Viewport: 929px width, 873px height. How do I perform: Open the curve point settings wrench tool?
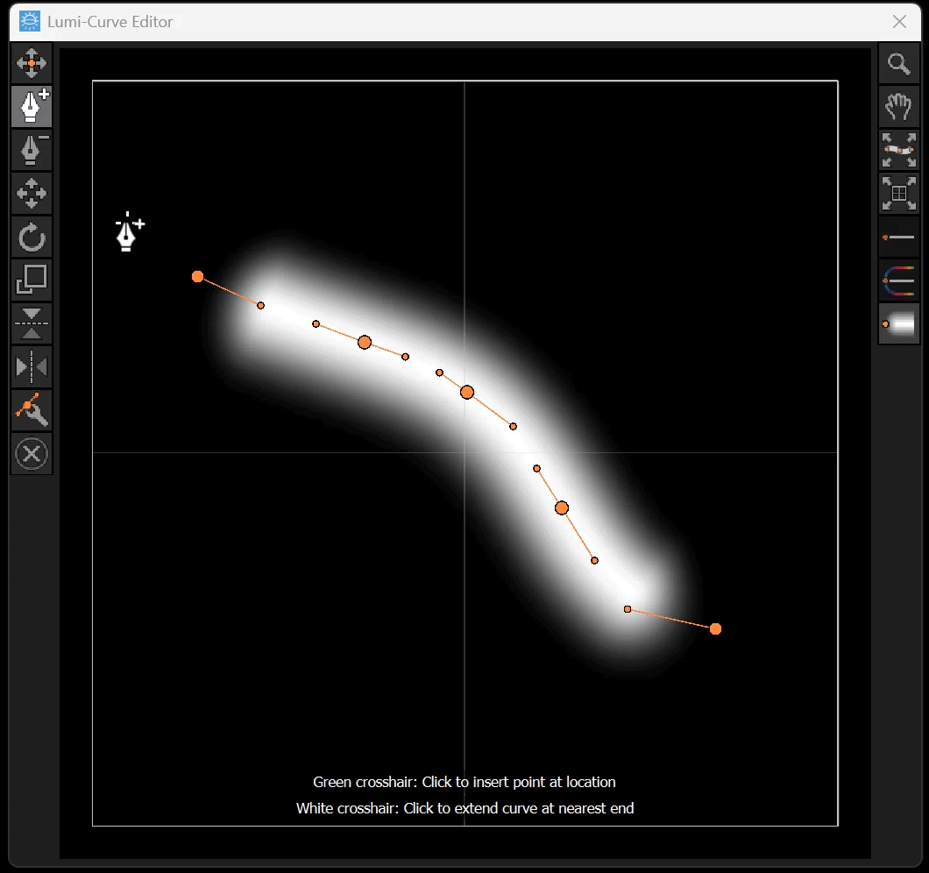32,410
